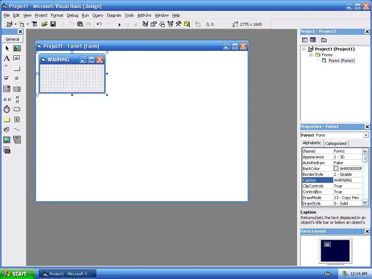
Task: Click the Open Project folder icon
Action: point(44,24)
